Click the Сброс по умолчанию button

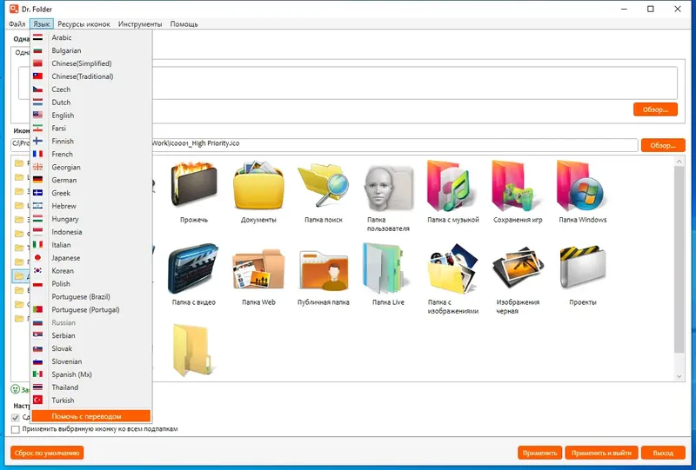(47, 453)
